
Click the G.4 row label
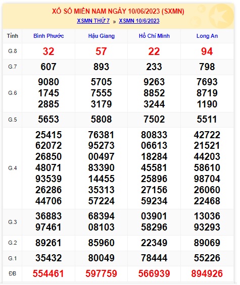click(x=13, y=168)
